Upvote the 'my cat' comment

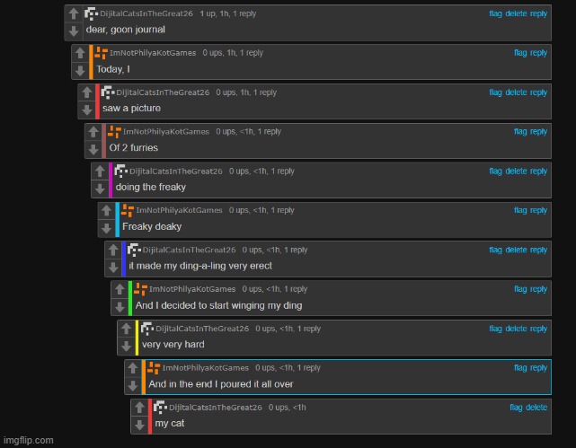click(x=139, y=408)
